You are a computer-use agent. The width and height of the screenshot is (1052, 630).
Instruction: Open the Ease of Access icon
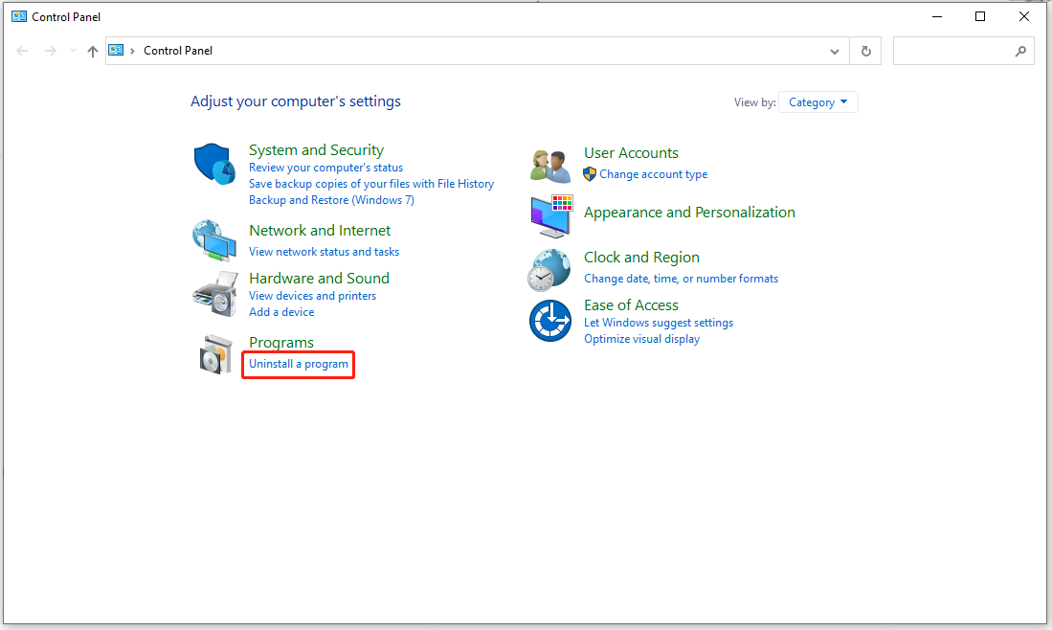[549, 321]
